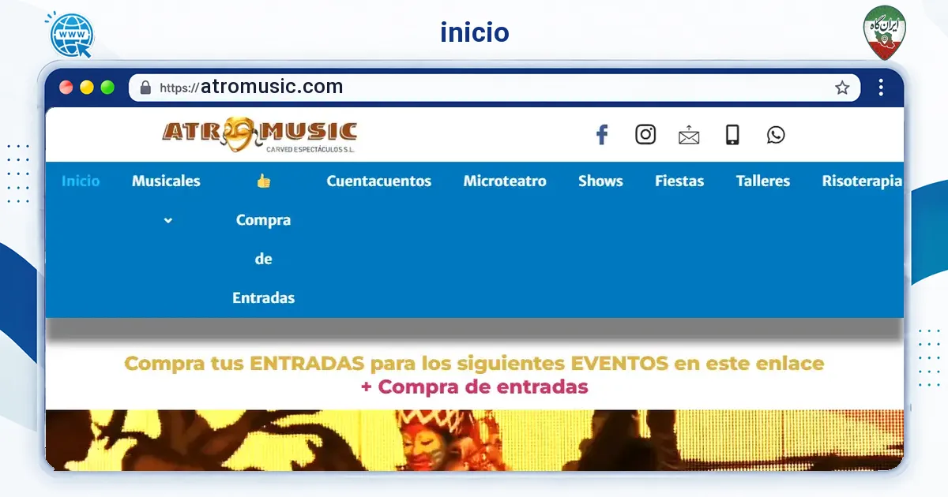This screenshot has height=497, width=948.
Task: Click the padlock site security icon
Action: pos(145,88)
